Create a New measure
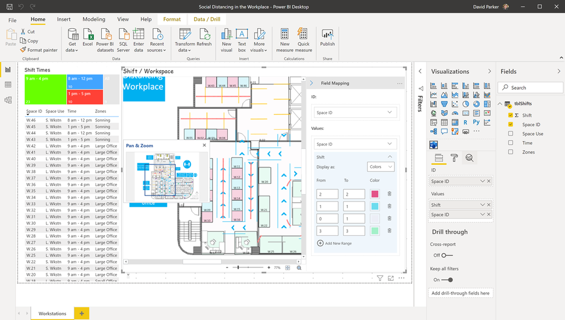Image resolution: width=565 pixels, height=320 pixels. pos(284,40)
